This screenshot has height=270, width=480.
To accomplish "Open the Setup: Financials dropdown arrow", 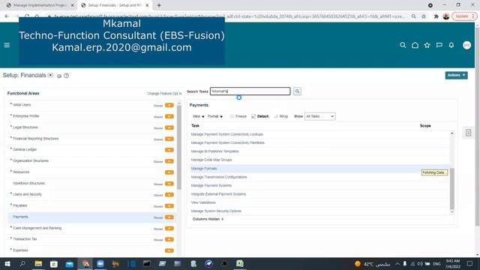I will pyautogui.click(x=50, y=75).
